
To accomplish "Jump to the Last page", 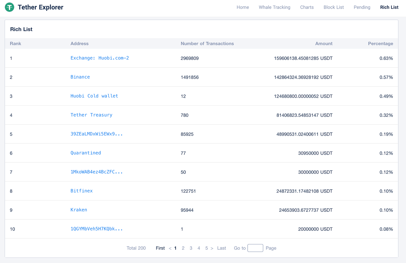I will (222, 248).
